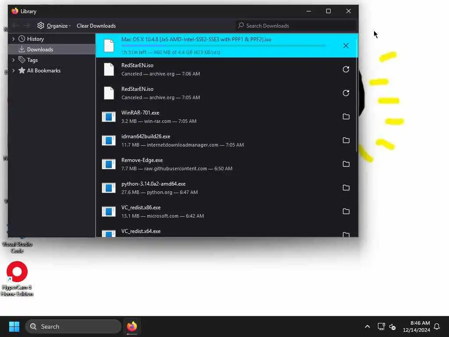Click '11.7 MB — internetdownloadmanager.com' details text
449x337 pixels.
point(182,145)
